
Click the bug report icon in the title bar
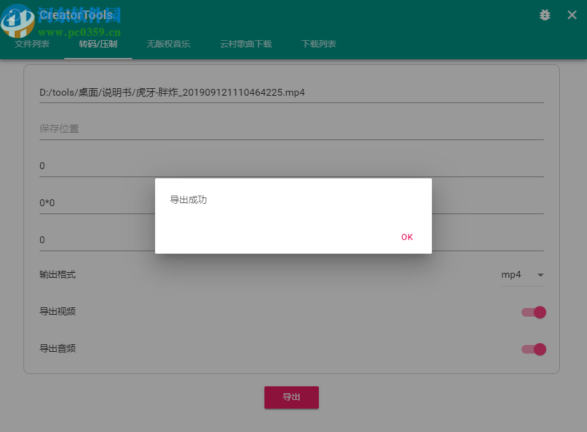coord(544,15)
